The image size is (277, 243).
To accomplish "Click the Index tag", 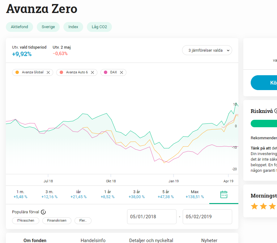I will pyautogui.click(x=73, y=27).
